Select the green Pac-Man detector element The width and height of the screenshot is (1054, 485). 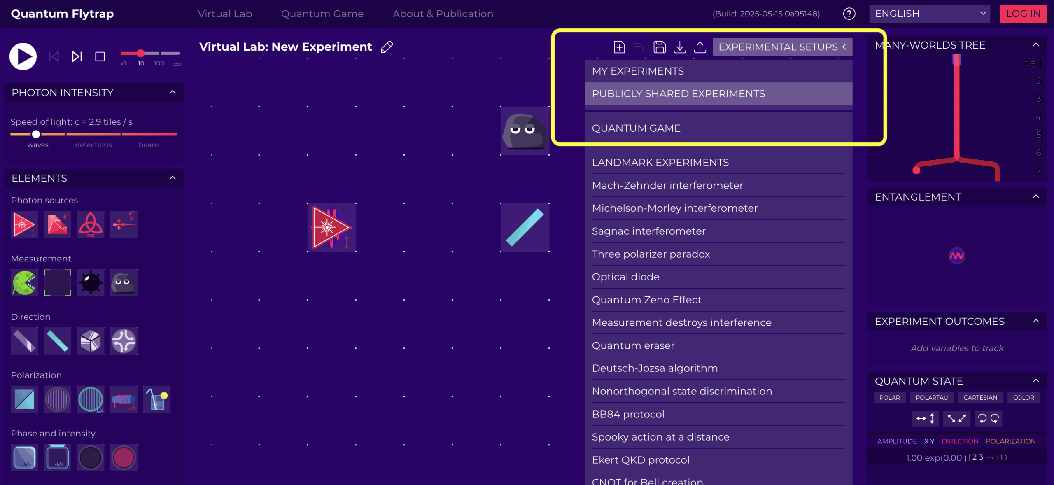[24, 282]
